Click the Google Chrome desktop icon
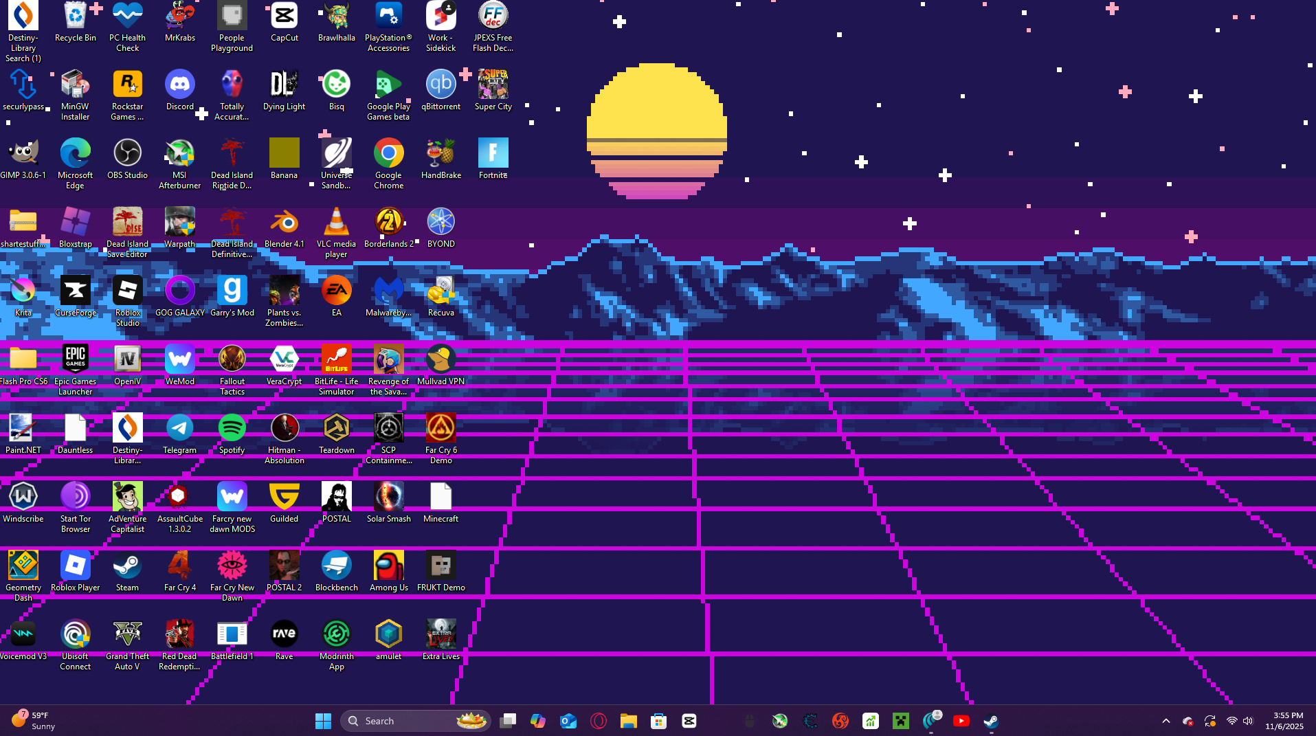 point(388,154)
